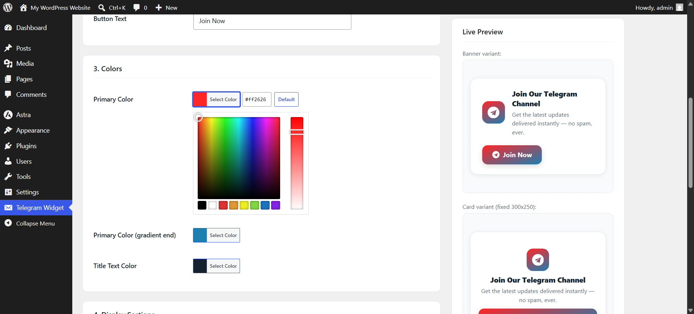Image resolution: width=694 pixels, height=314 pixels.
Task: Open Select Color for gradient end
Action: (x=223, y=235)
